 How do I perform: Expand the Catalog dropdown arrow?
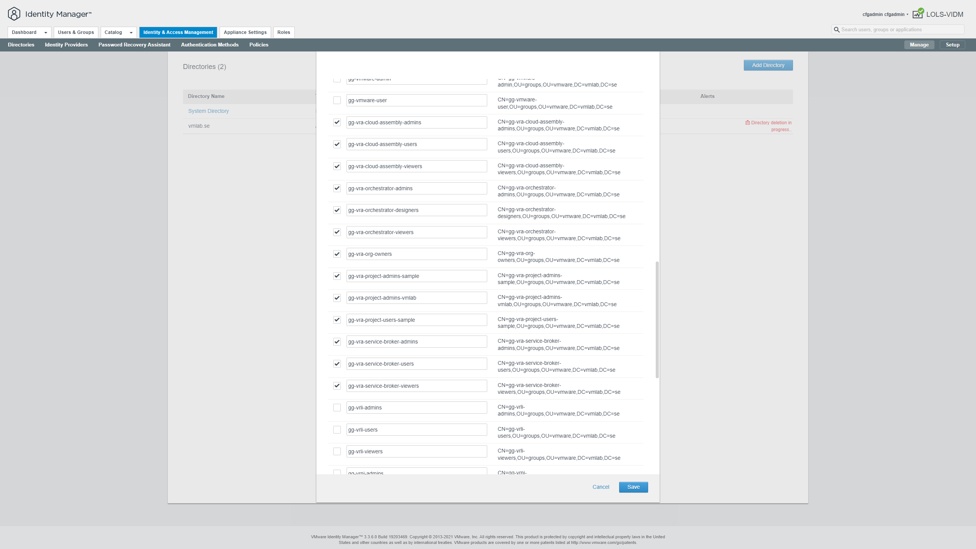(131, 33)
